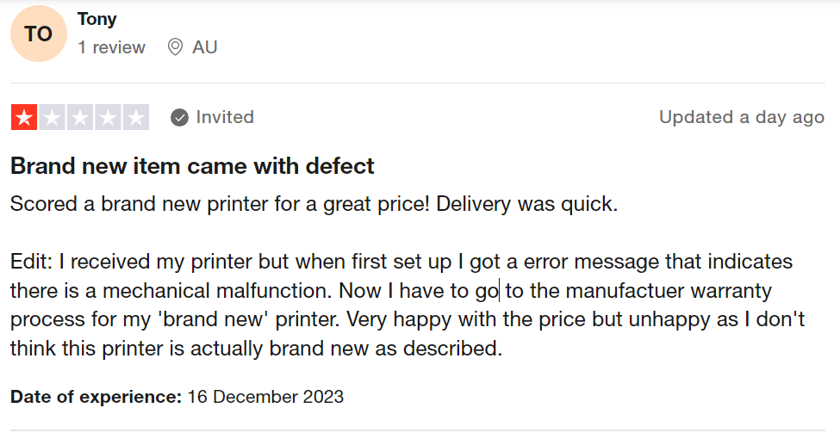
Task: Click the Invited verified checkmark icon
Action: point(179,117)
